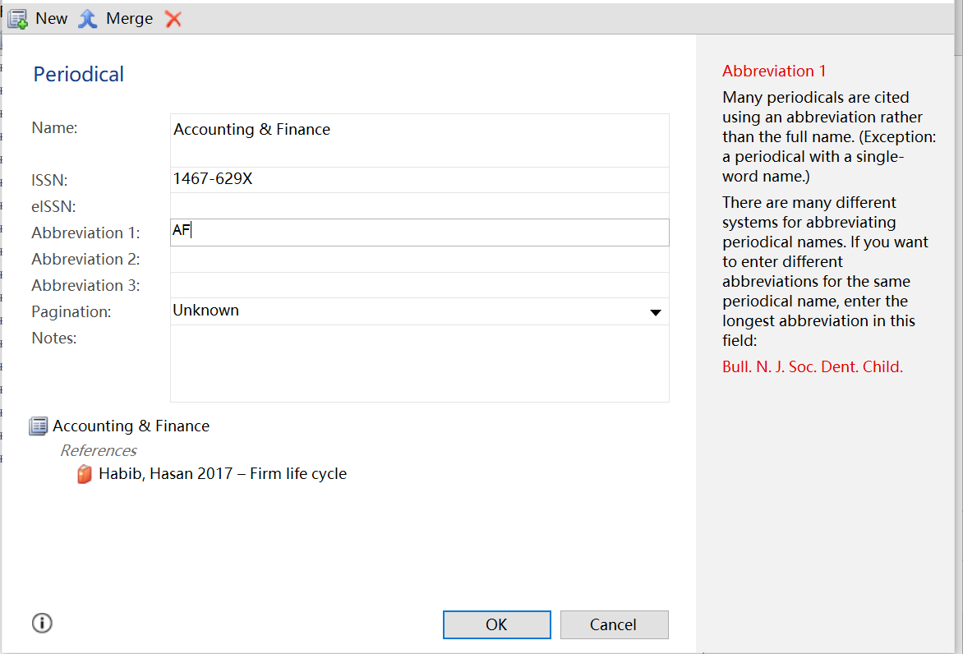Image resolution: width=963 pixels, height=654 pixels.
Task: Click the empty eISSN field
Action: [419, 206]
